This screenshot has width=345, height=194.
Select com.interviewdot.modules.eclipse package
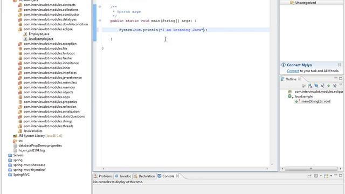tap(48, 29)
